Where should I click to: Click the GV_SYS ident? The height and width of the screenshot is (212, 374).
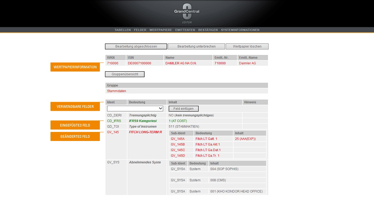coord(113,162)
